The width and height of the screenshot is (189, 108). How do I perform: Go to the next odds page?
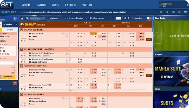pyautogui.click(x=129, y=18)
